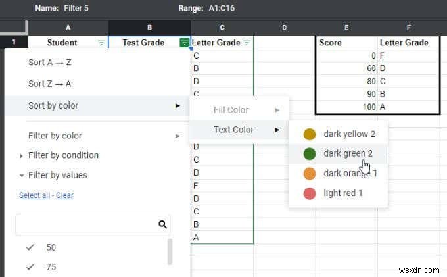447x277 pixels.
Task: Click the filter values search field
Action: coord(93,225)
